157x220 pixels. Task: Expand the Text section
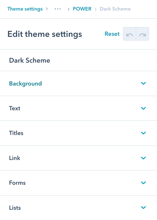(x=143, y=108)
